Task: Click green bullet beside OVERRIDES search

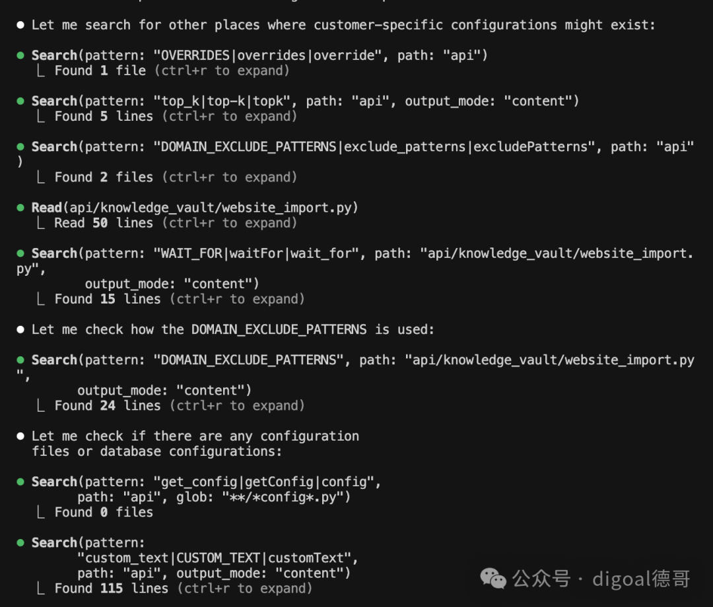Action: click(20, 55)
